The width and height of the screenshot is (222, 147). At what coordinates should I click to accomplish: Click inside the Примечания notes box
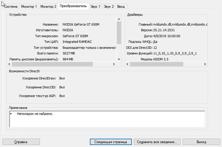(x=107, y=119)
